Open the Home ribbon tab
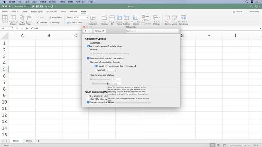This screenshot has width=262, height=147. tap(5, 11)
